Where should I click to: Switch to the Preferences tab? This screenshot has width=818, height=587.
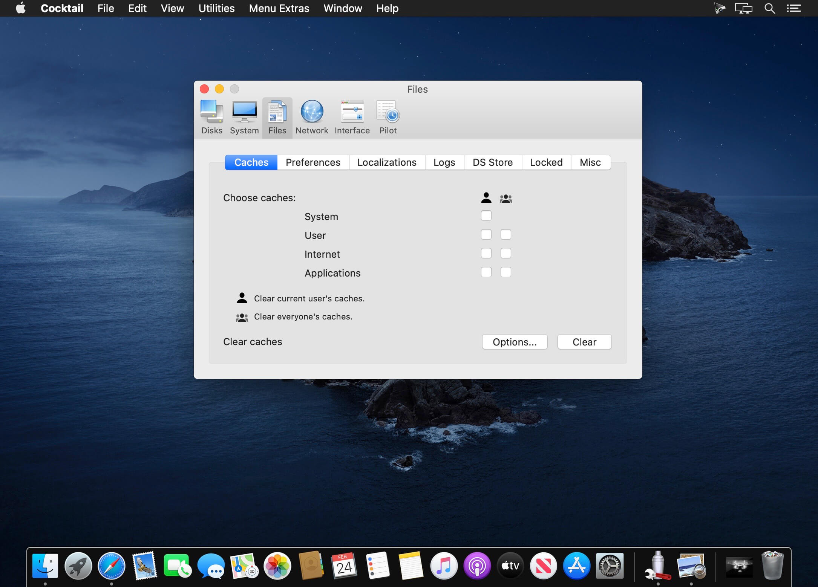pos(313,162)
